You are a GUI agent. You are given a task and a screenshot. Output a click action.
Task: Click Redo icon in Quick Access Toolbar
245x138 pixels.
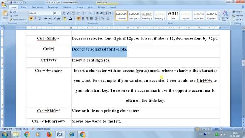coord(20,3)
